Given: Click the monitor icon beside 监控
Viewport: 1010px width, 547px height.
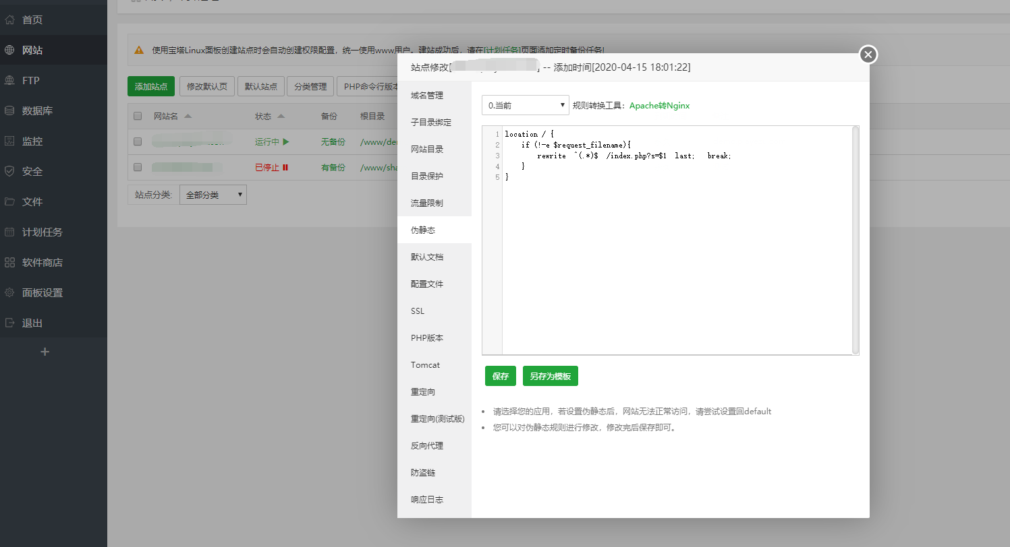Looking at the screenshot, I should pos(9,141).
